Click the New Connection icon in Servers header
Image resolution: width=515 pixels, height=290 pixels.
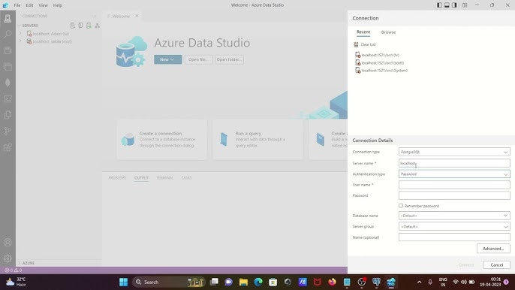point(73,26)
